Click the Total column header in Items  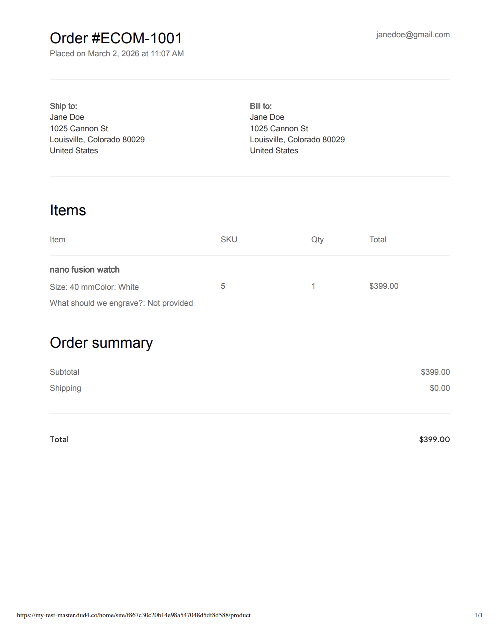[378, 240]
